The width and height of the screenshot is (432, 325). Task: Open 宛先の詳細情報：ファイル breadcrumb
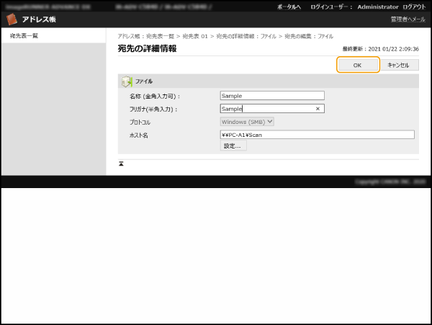tap(246, 36)
